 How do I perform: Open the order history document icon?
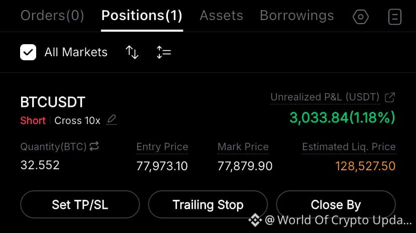click(395, 17)
